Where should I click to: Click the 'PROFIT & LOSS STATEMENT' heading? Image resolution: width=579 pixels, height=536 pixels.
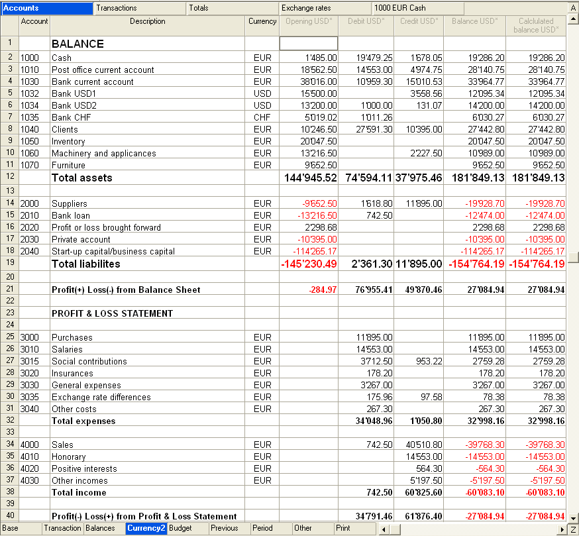[x=112, y=313]
